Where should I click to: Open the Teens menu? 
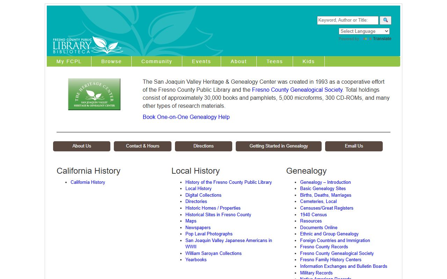pos(274,61)
